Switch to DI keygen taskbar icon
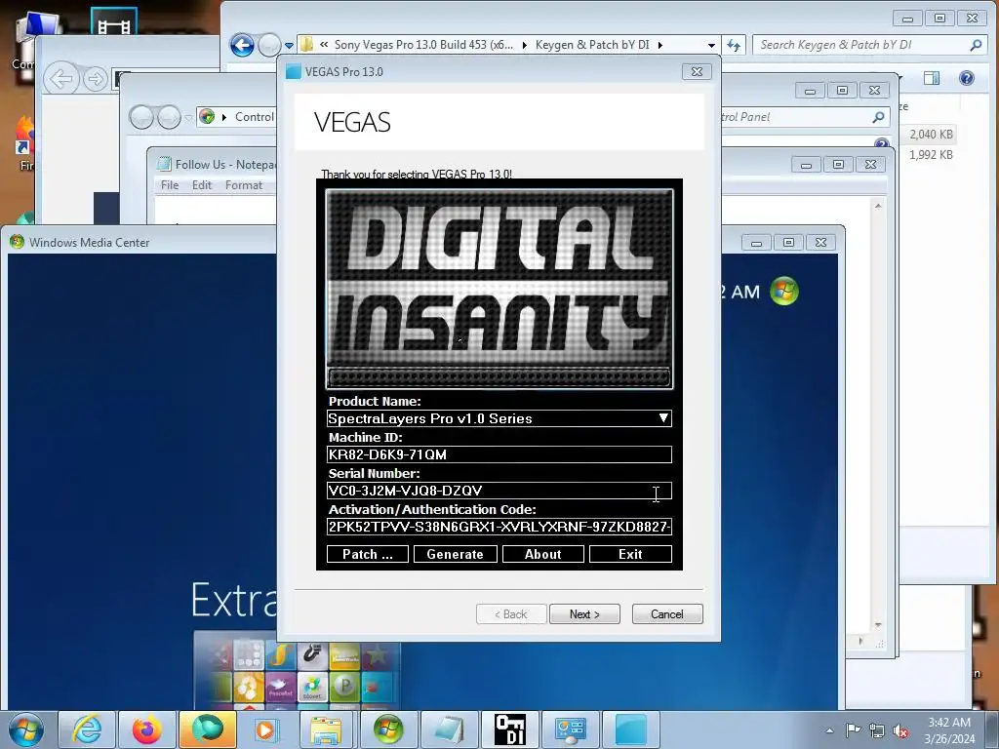999x749 pixels. pos(509,729)
